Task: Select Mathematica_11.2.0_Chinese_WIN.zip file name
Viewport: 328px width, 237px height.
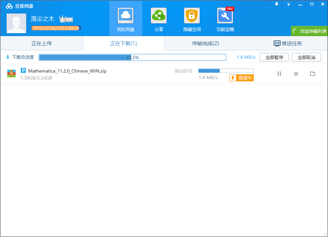Action: click(67, 71)
